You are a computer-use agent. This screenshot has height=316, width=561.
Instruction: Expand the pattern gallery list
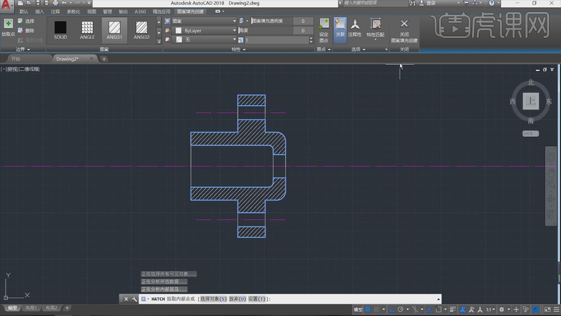click(x=159, y=41)
